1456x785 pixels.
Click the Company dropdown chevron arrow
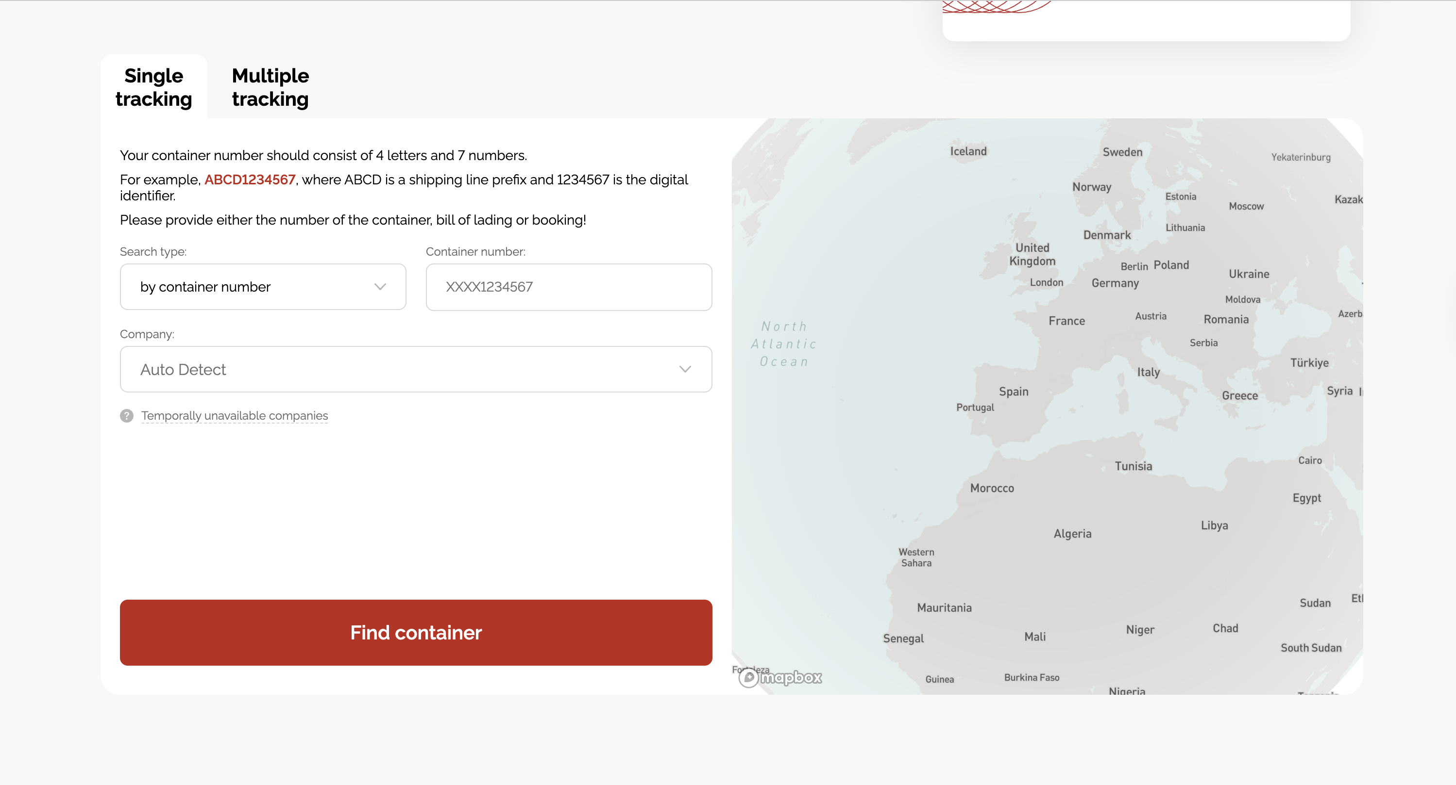click(685, 369)
